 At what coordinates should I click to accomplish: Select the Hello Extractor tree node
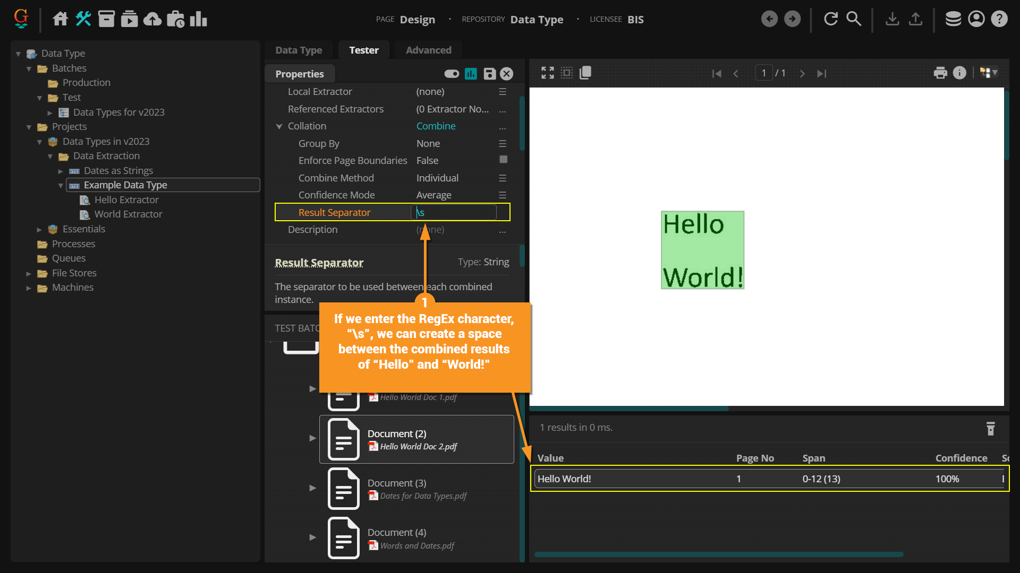126,200
